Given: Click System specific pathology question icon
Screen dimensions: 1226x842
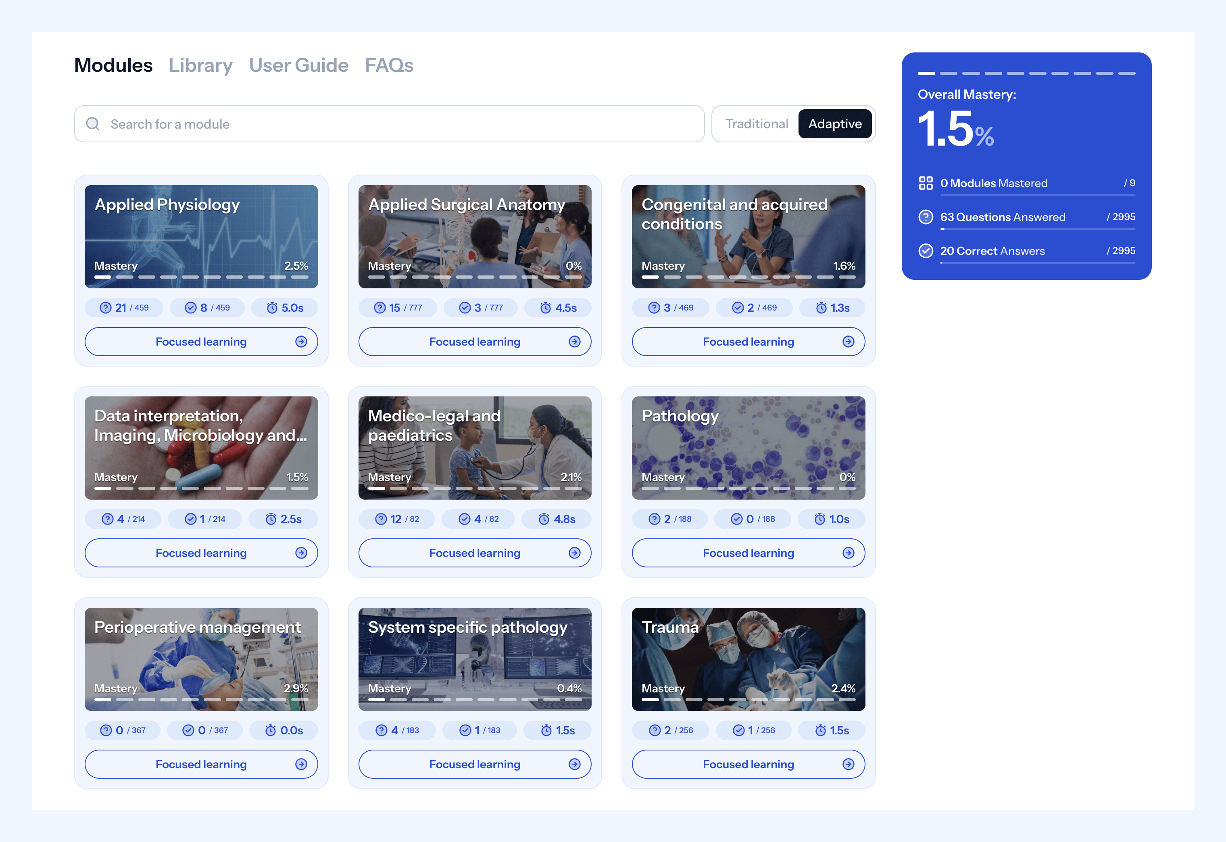Looking at the screenshot, I should (x=382, y=730).
